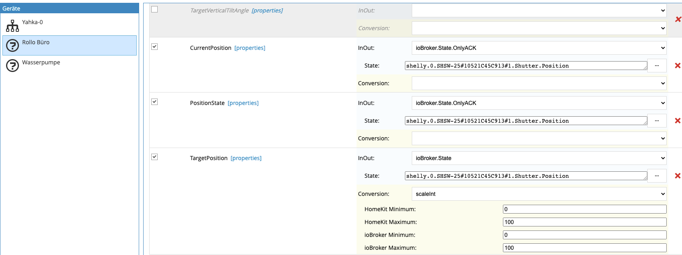Image resolution: width=682 pixels, height=255 pixels.
Task: Open the scaleInt Conversion dropdown
Action: pyautogui.click(x=539, y=194)
